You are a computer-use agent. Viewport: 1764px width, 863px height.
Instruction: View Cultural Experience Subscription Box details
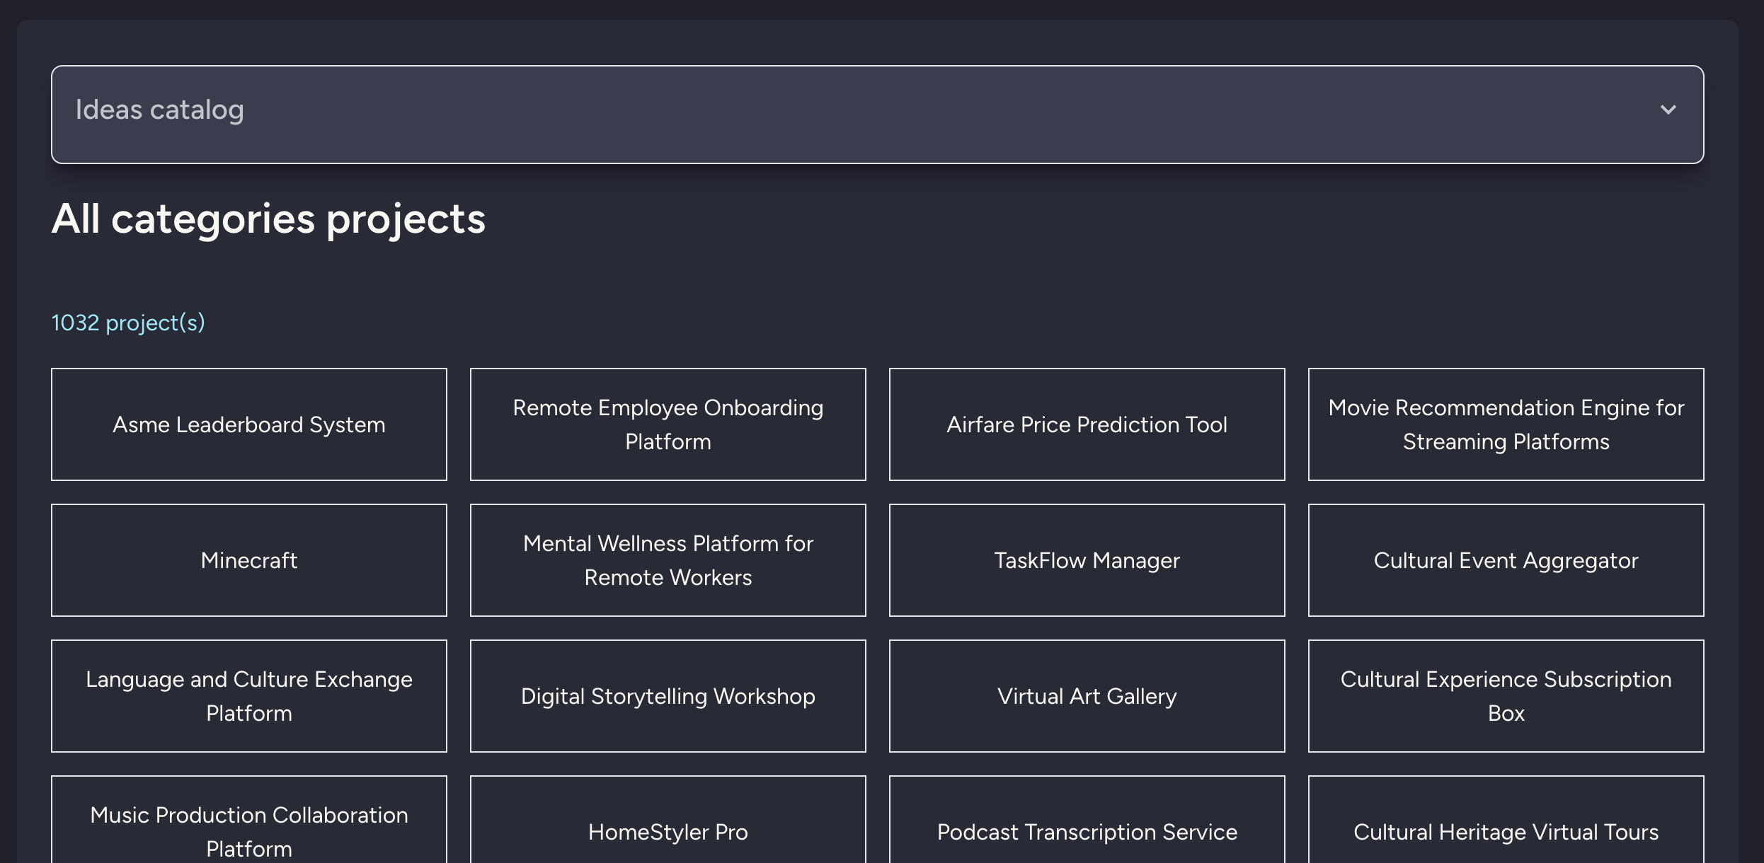(1506, 696)
